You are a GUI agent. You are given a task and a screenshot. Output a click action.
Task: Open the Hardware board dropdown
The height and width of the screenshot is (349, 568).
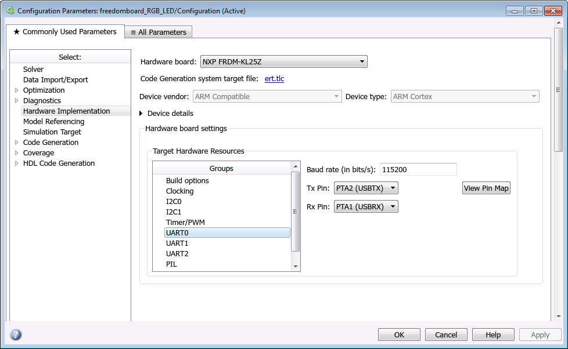[283, 61]
